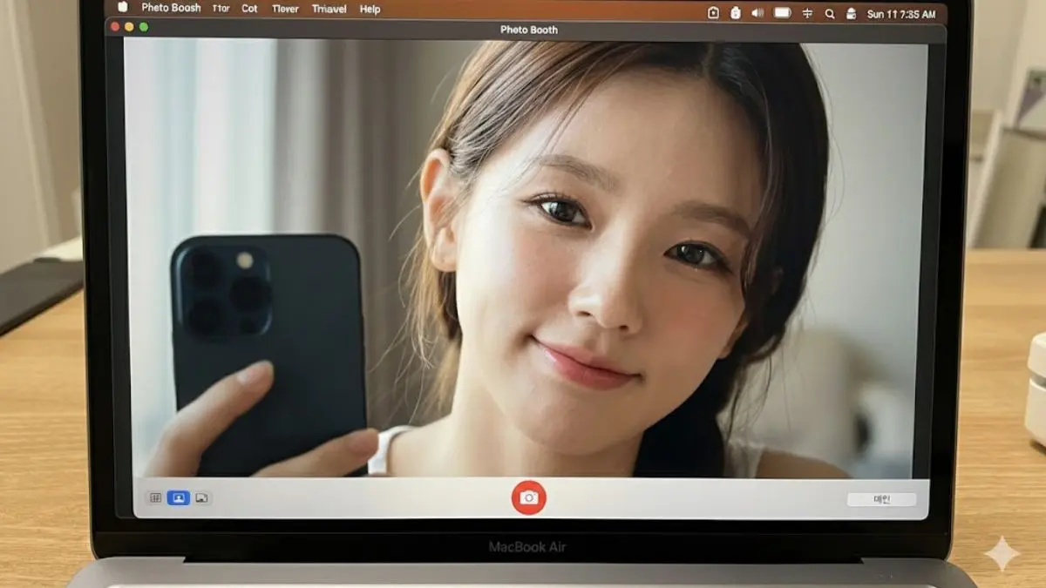Open the Tlever menu

point(285,9)
